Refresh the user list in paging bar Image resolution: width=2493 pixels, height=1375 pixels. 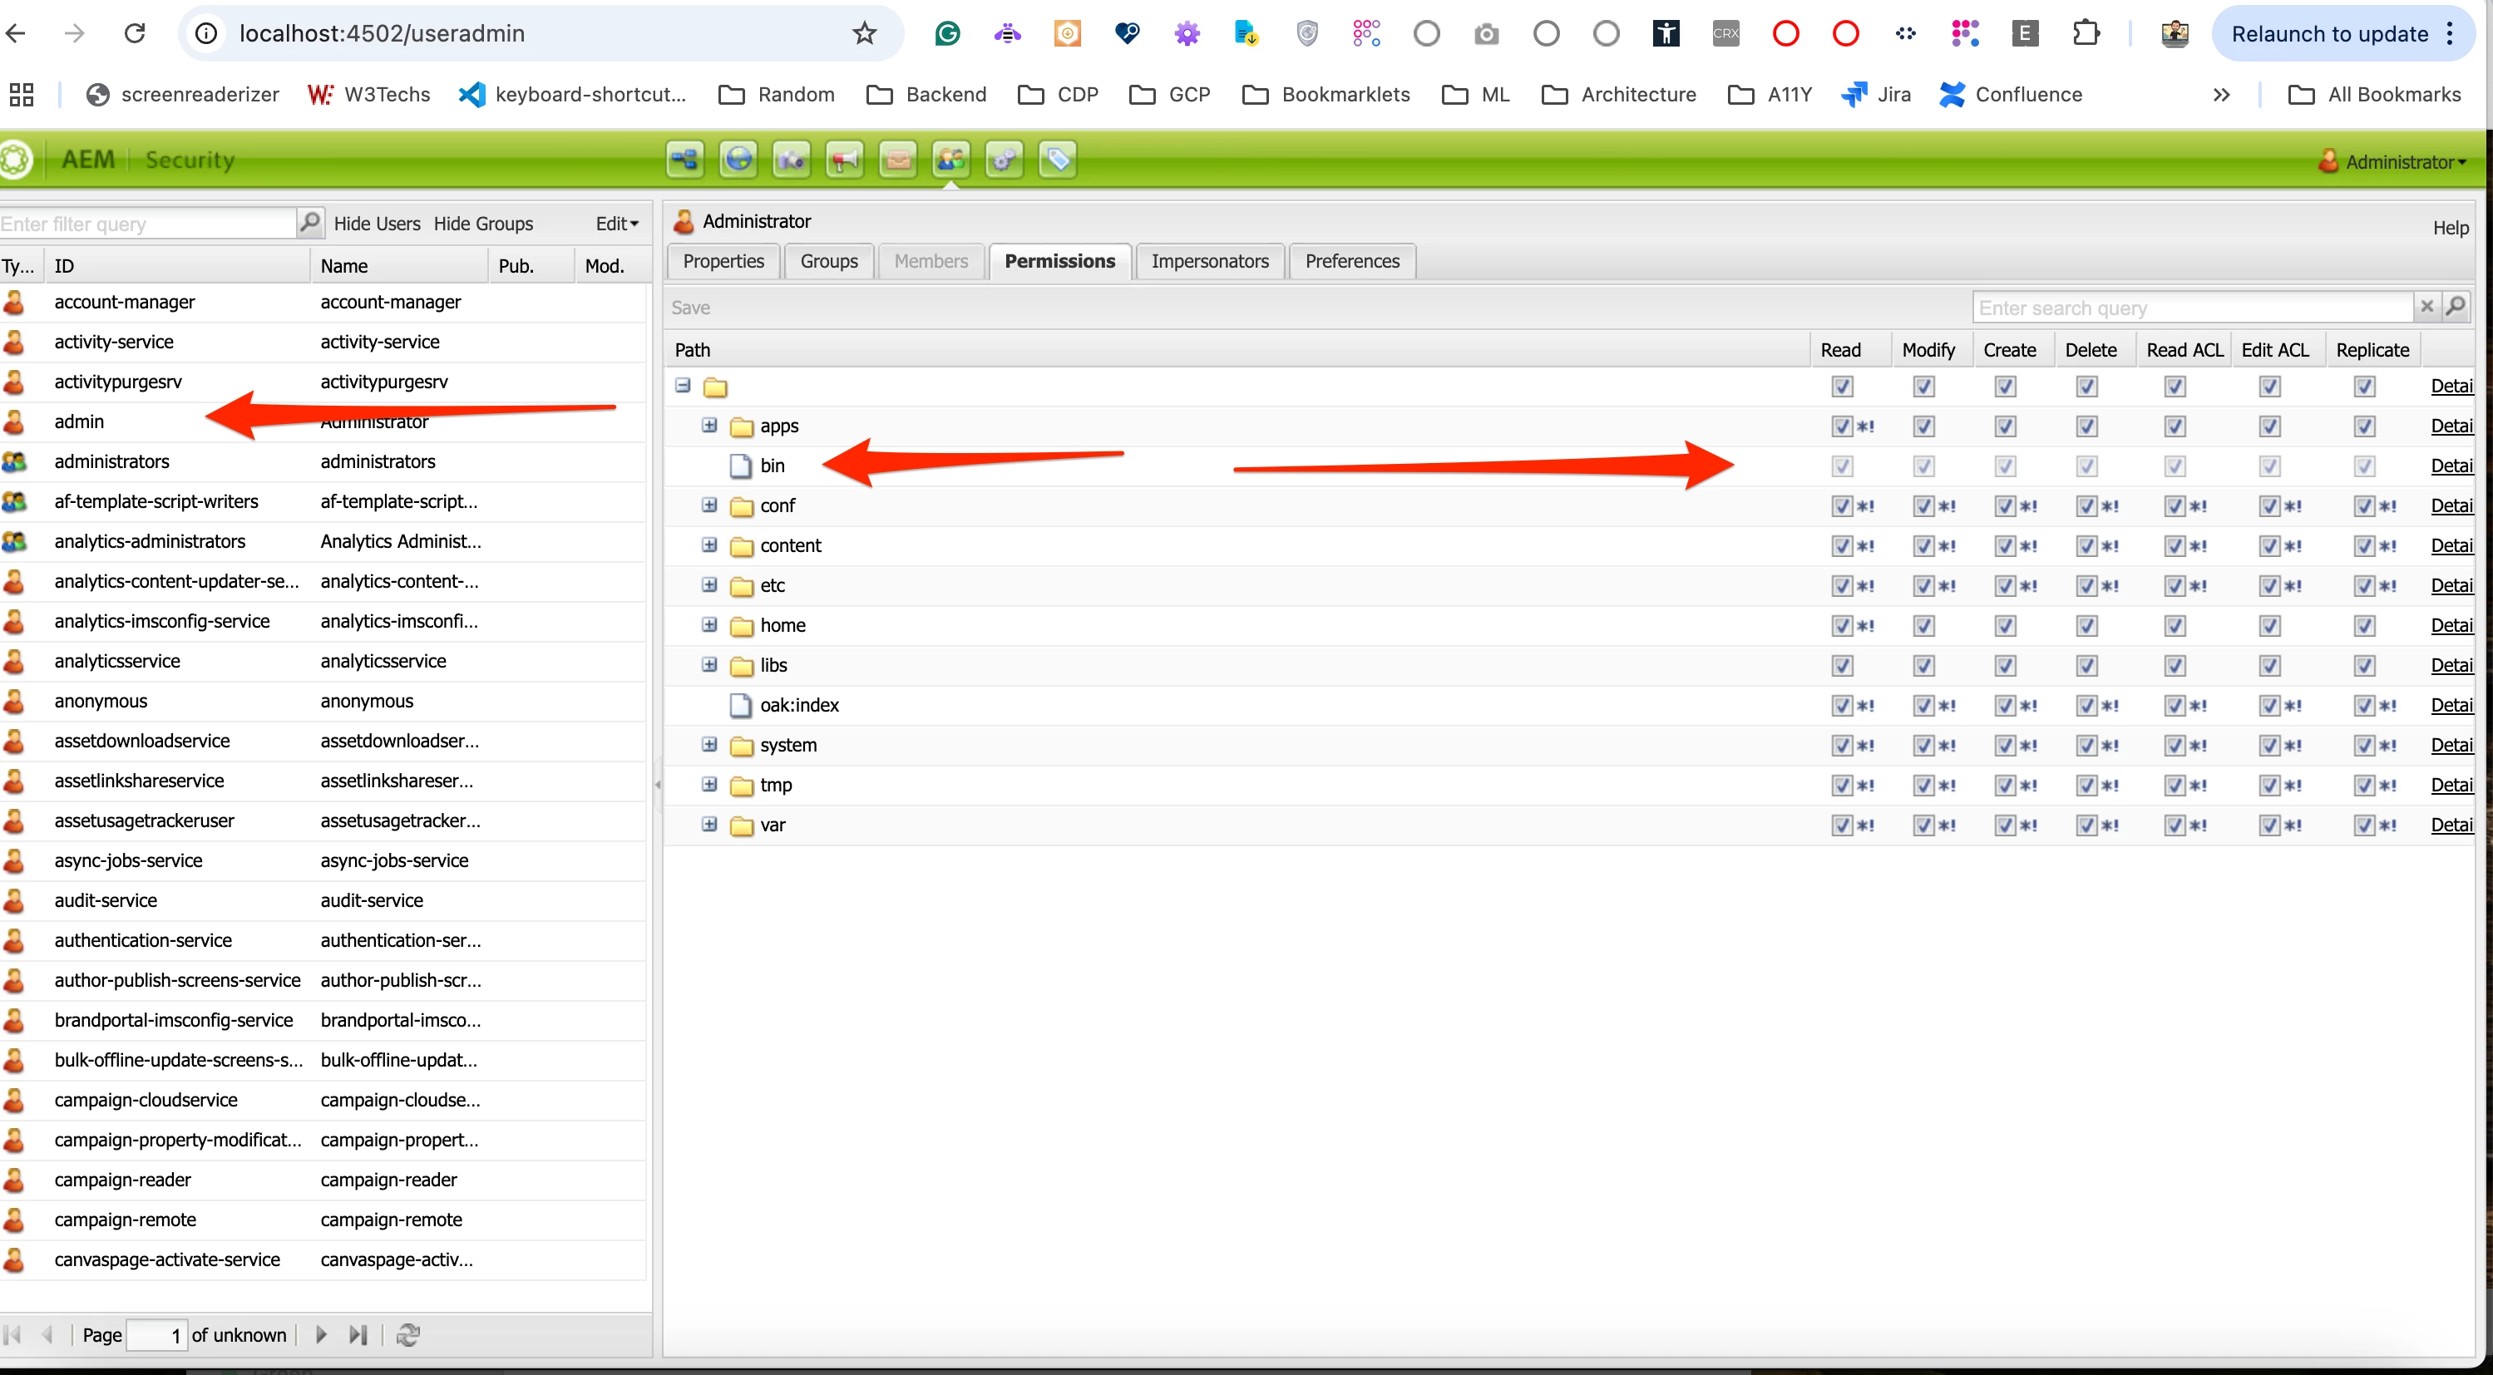[x=407, y=1334]
